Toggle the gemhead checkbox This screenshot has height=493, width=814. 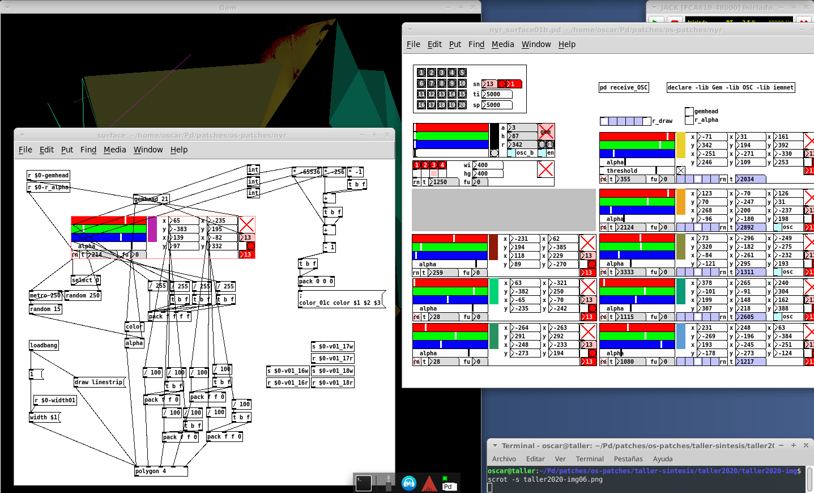(689, 111)
